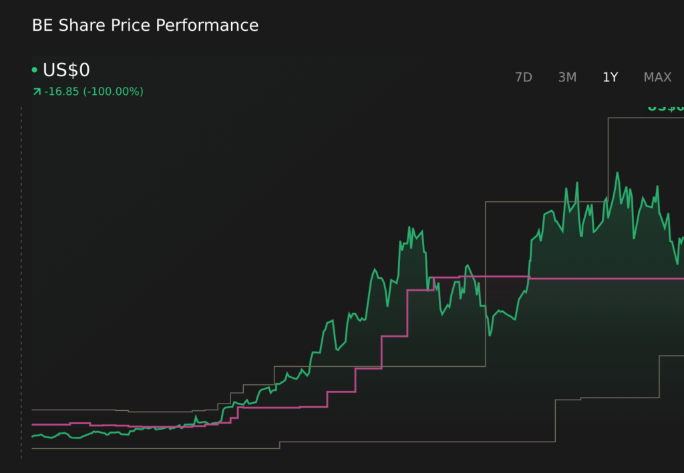Switch to the 3M time range

click(x=567, y=77)
